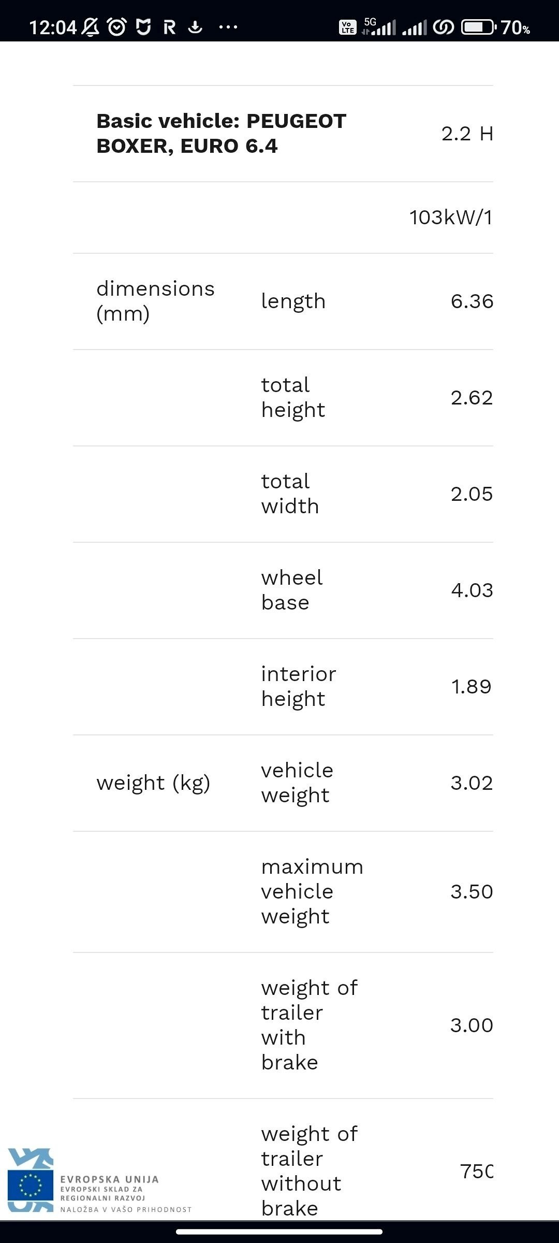The image size is (559, 1243).
Task: Select the 103kW engine power cell
Action: 450,218
